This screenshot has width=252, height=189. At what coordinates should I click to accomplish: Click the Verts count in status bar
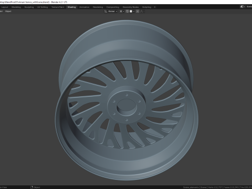(215, 187)
